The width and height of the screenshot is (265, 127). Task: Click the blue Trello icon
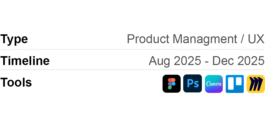[x=235, y=84]
